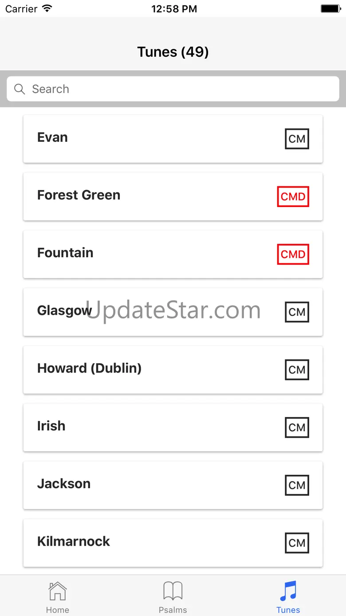Tap the CM badge on Evan
346x616 pixels.
pyautogui.click(x=297, y=139)
